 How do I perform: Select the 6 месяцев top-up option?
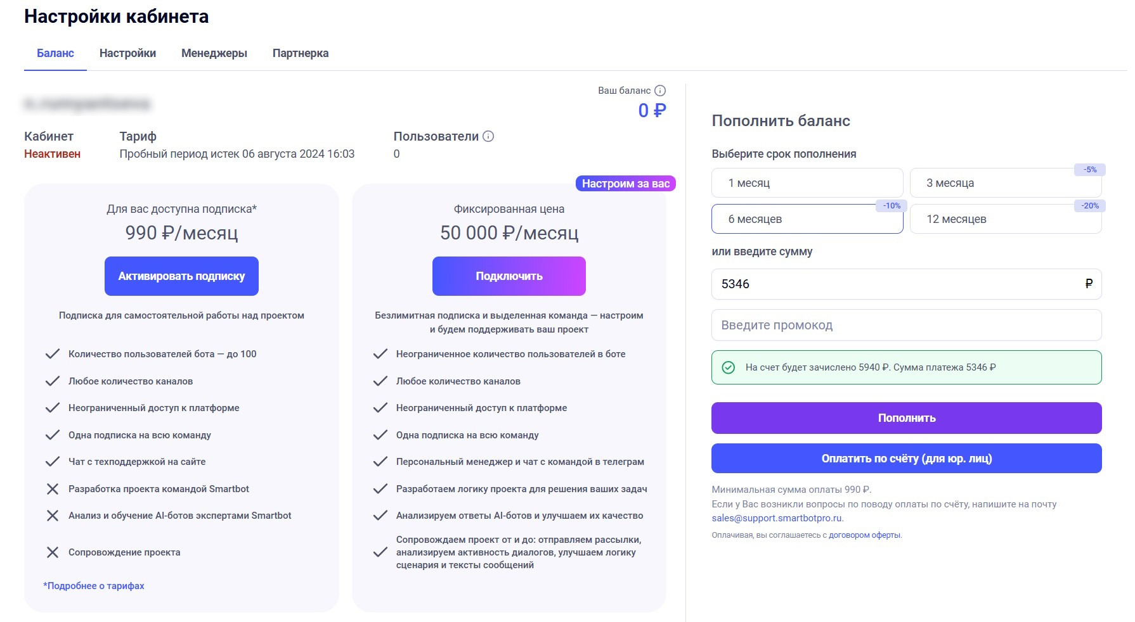pos(807,219)
